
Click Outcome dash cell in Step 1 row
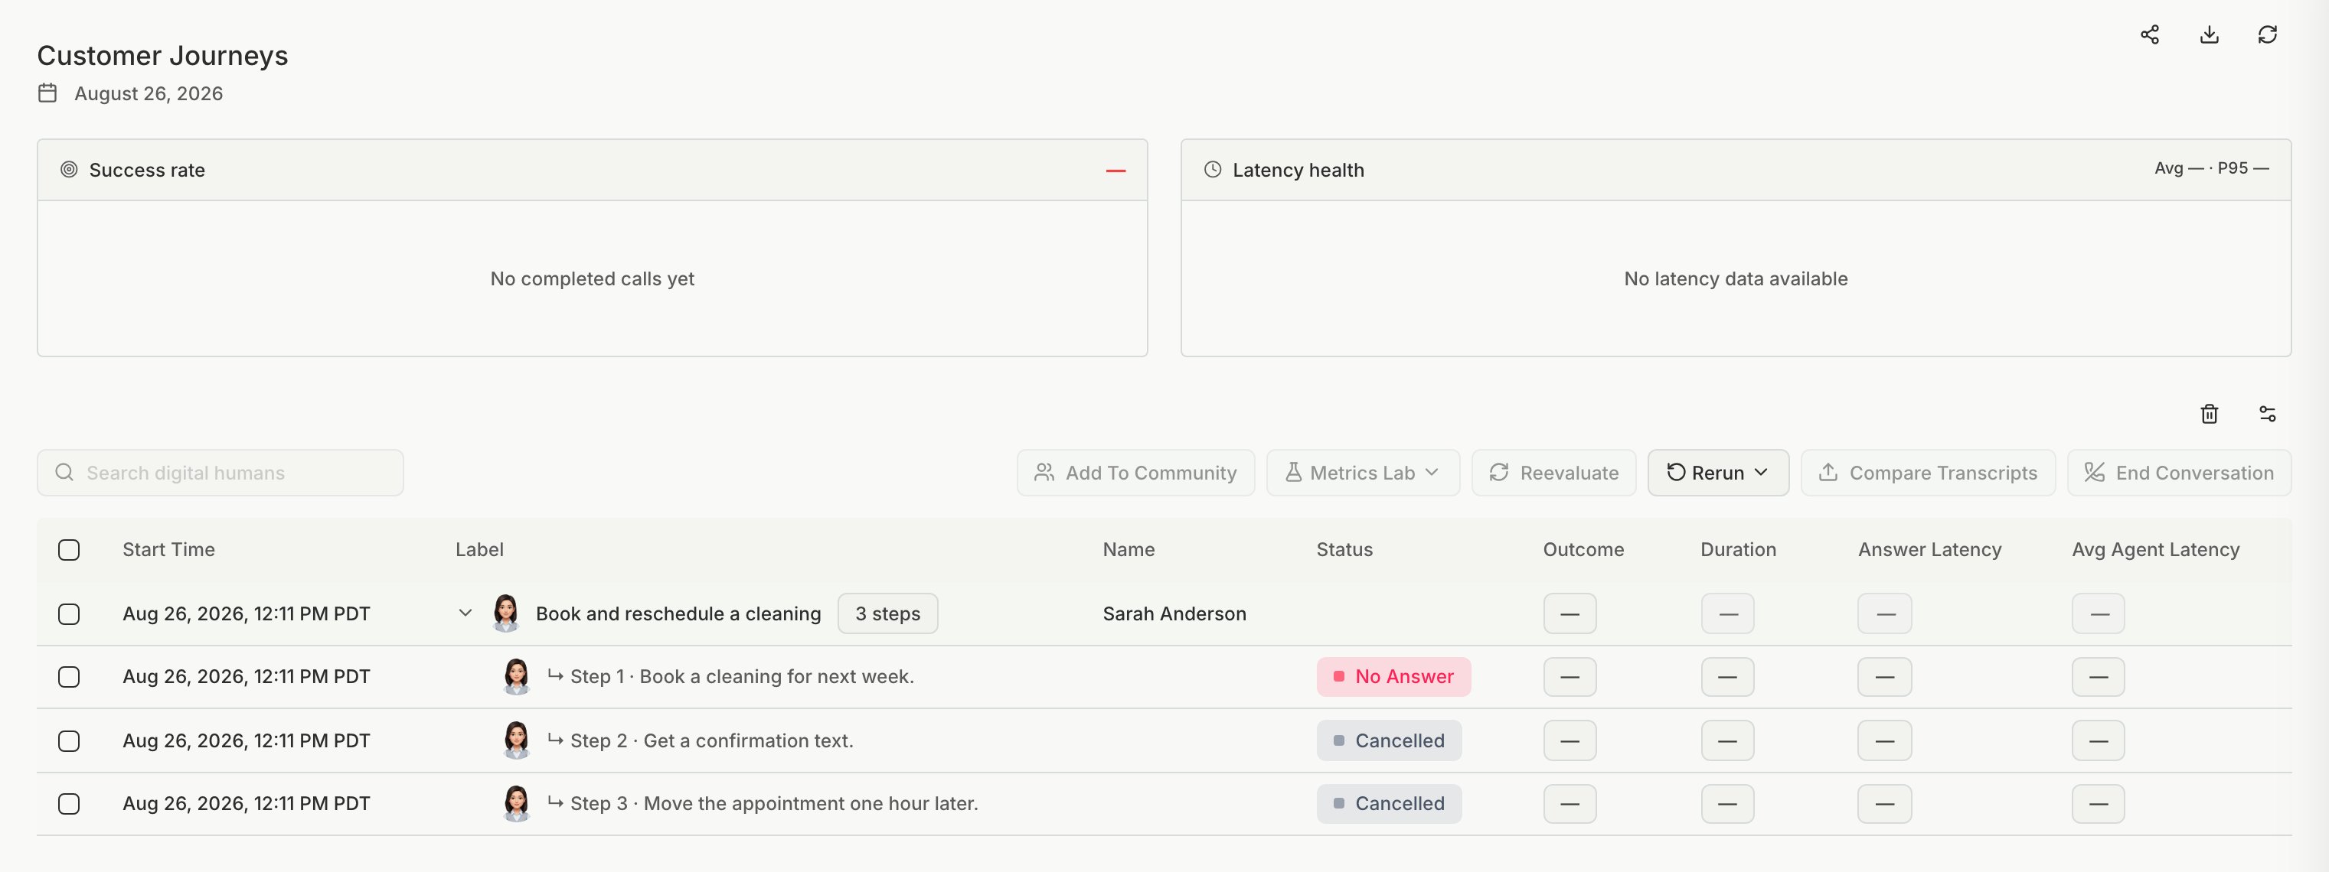click(x=1570, y=677)
